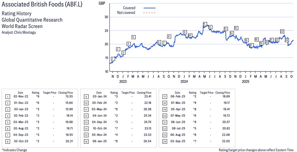Select chart marker 23 near the August 2025 peak
Viewport: 297px width, 152px height.
point(282,31)
